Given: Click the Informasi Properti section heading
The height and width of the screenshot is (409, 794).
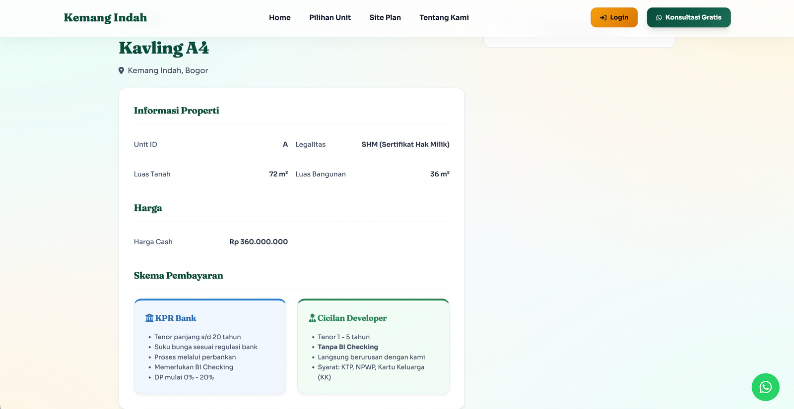Looking at the screenshot, I should click(x=177, y=110).
